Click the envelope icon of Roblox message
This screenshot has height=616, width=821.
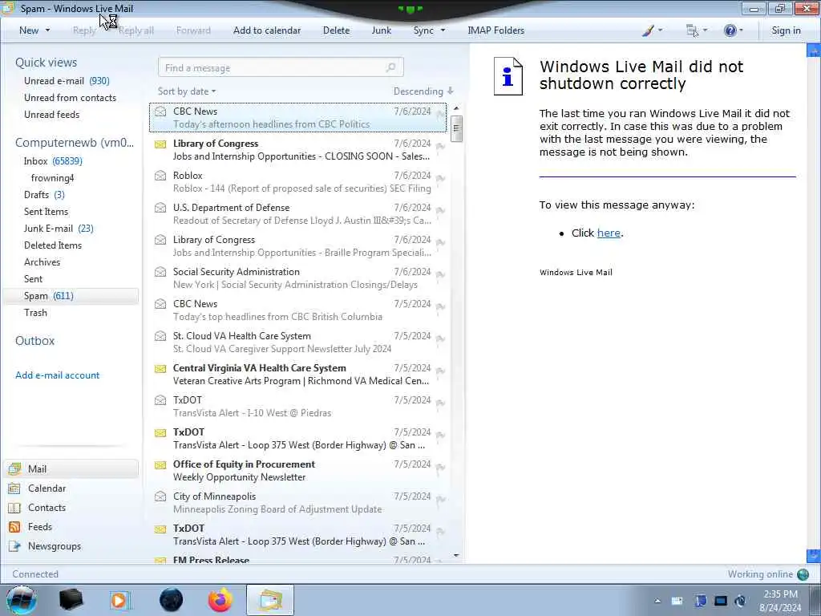(160, 176)
